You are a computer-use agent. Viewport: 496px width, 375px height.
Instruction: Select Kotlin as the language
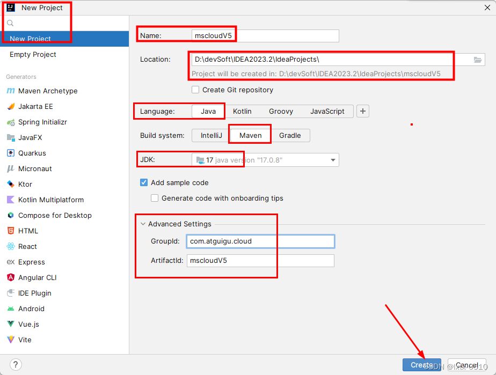(242, 111)
